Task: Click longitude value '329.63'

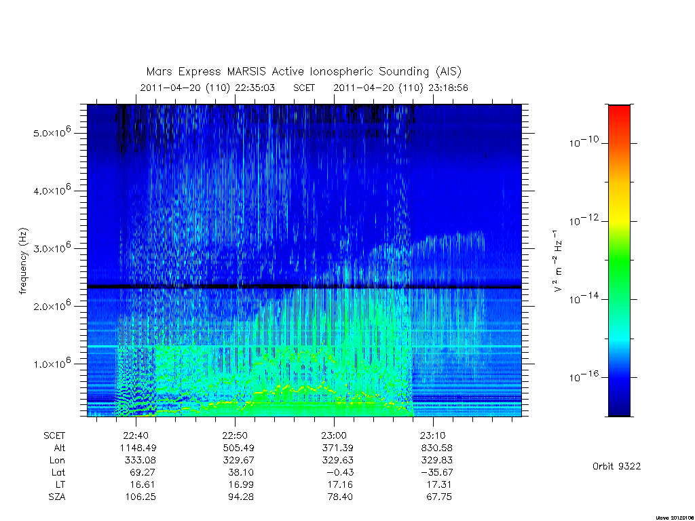Action: coord(338,461)
